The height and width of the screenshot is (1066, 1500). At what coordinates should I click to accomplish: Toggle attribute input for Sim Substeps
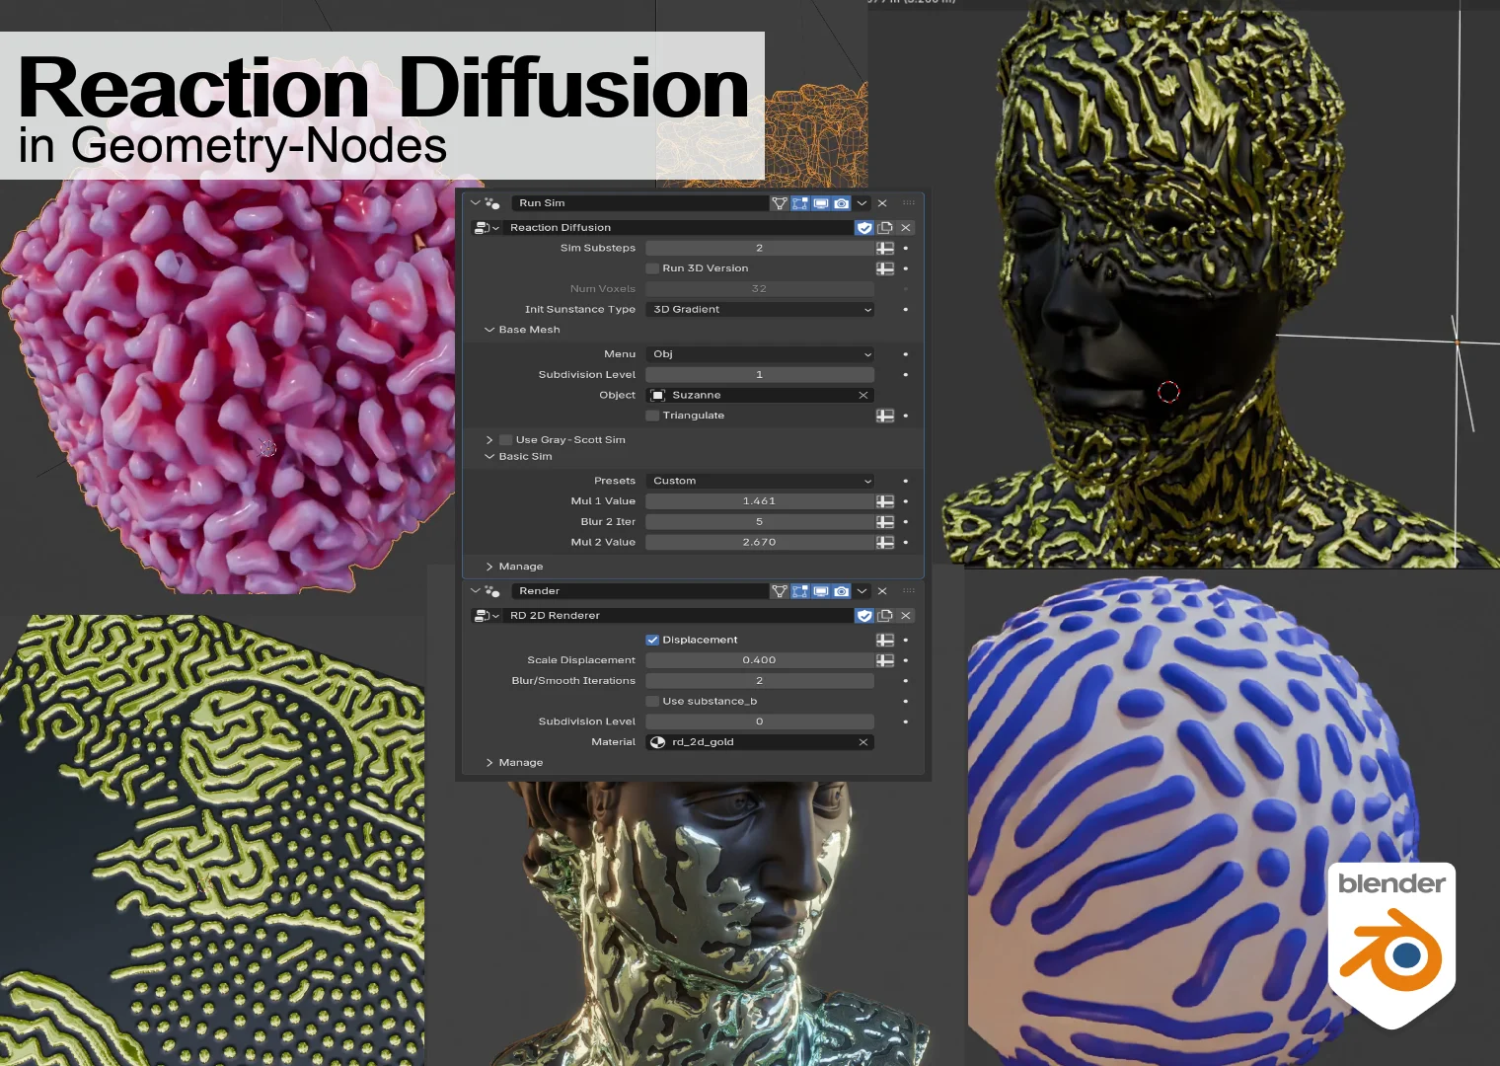885,248
